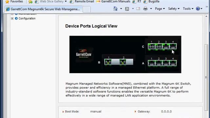Click the Read Mail icon

coord(138,9)
